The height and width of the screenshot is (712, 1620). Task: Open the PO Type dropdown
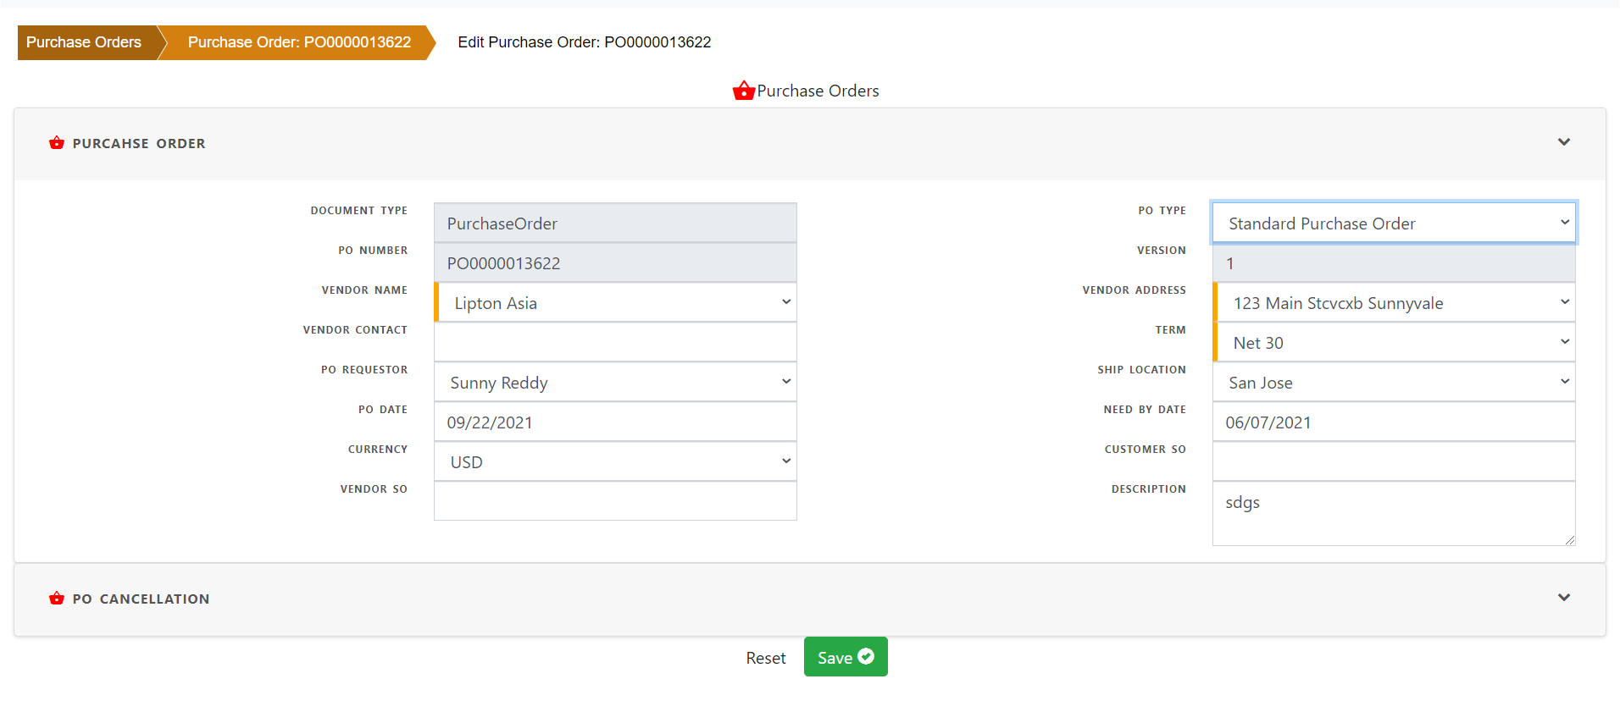(x=1394, y=223)
